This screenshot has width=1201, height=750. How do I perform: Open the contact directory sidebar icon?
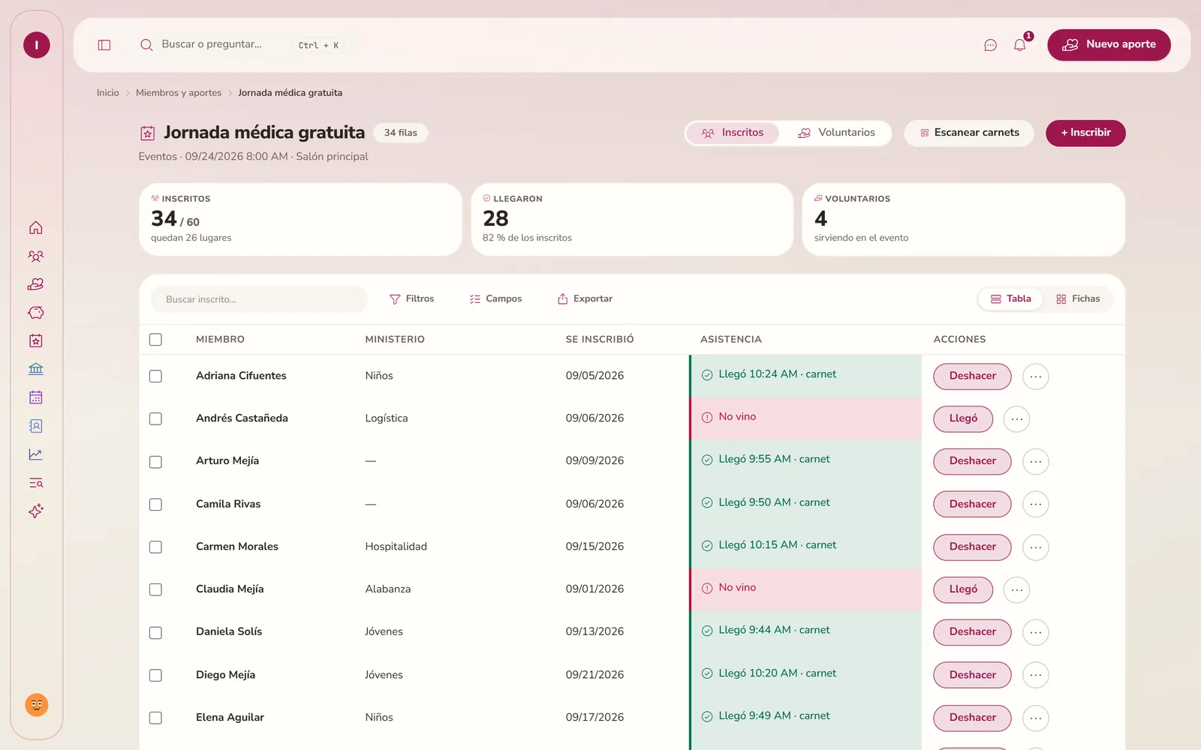coord(36,426)
